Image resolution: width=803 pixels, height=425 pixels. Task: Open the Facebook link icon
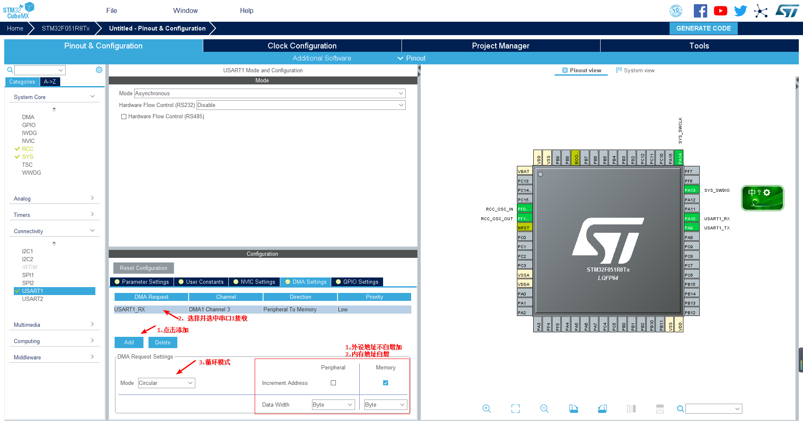click(700, 11)
